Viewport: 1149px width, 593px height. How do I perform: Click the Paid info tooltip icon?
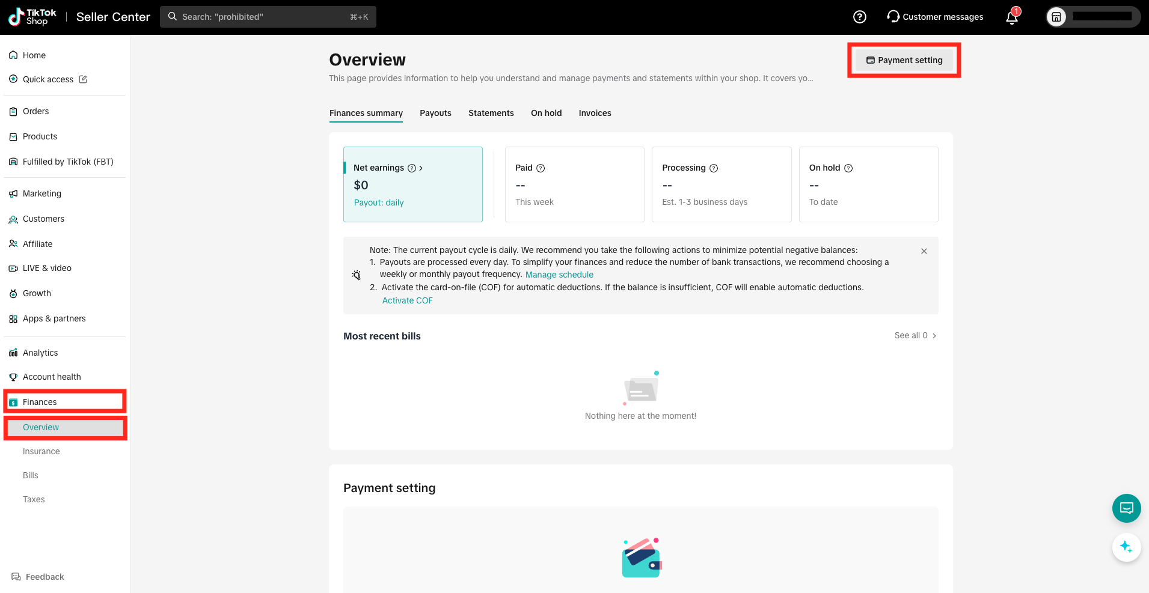[541, 168]
